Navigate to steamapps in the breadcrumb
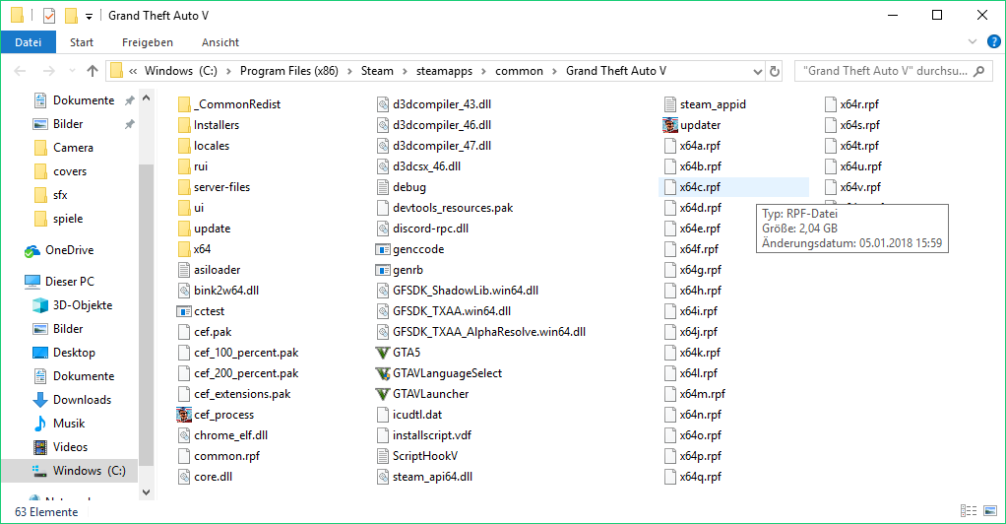The image size is (1006, 524). tap(444, 71)
